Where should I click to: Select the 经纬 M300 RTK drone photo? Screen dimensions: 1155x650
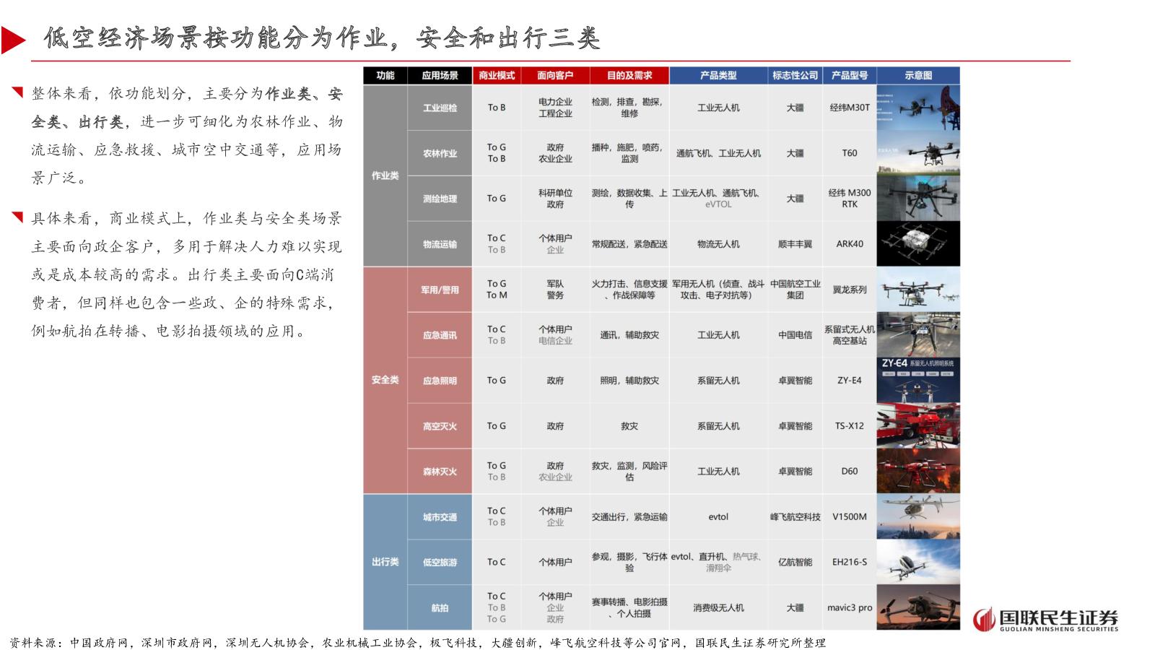[x=918, y=199]
